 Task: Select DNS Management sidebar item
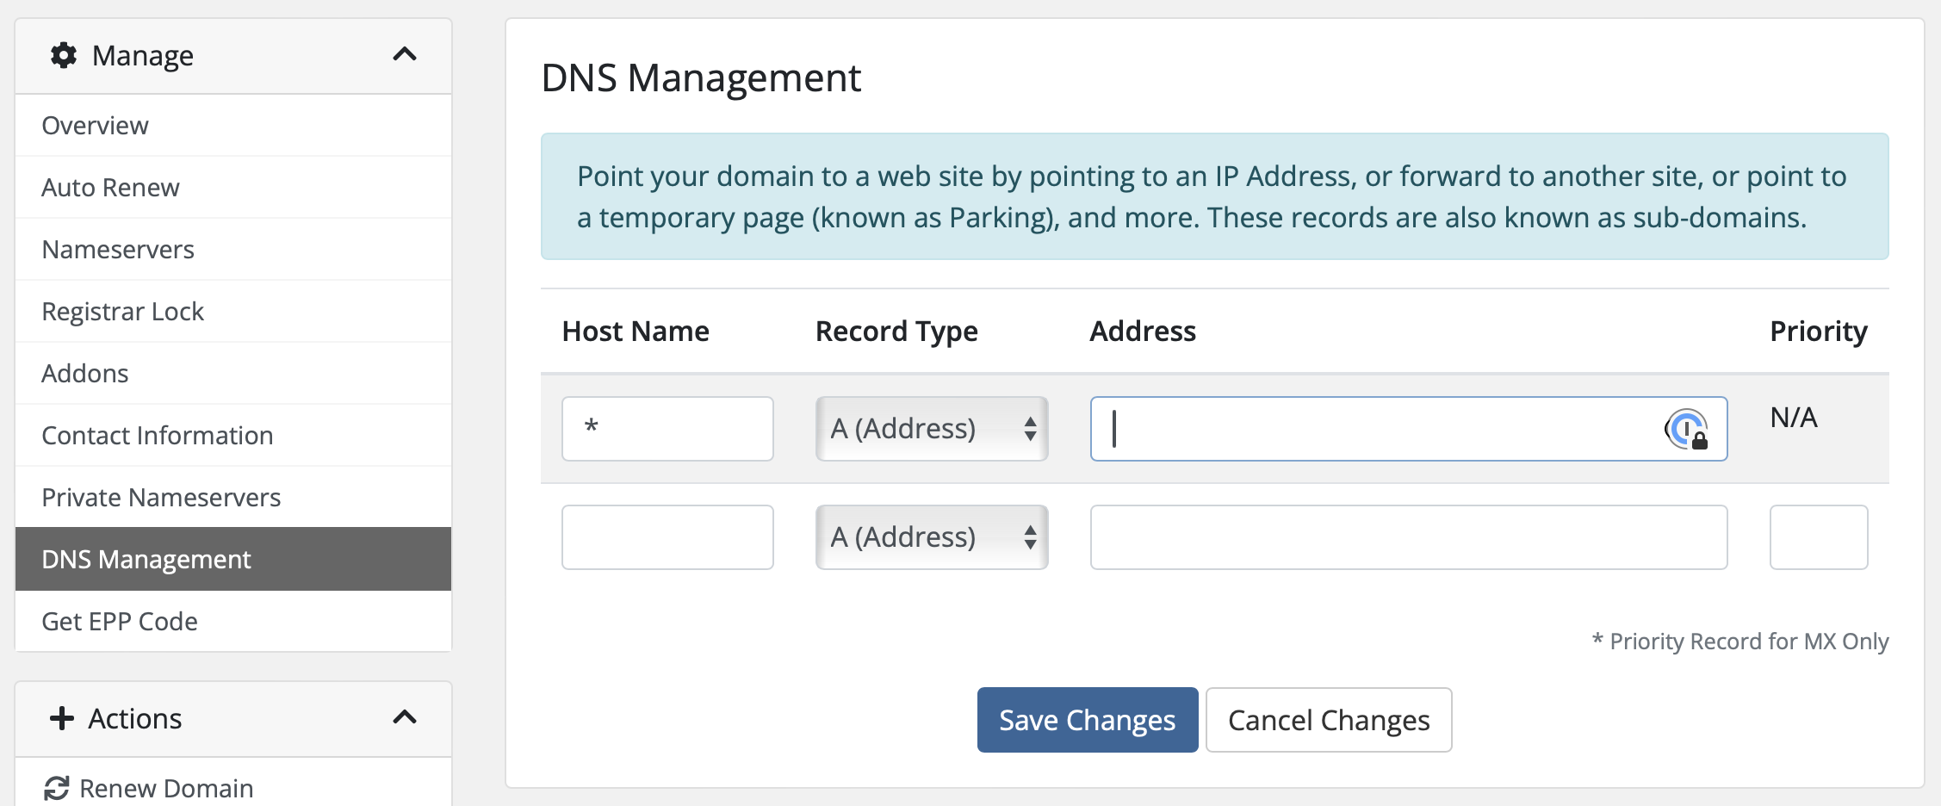tap(233, 560)
